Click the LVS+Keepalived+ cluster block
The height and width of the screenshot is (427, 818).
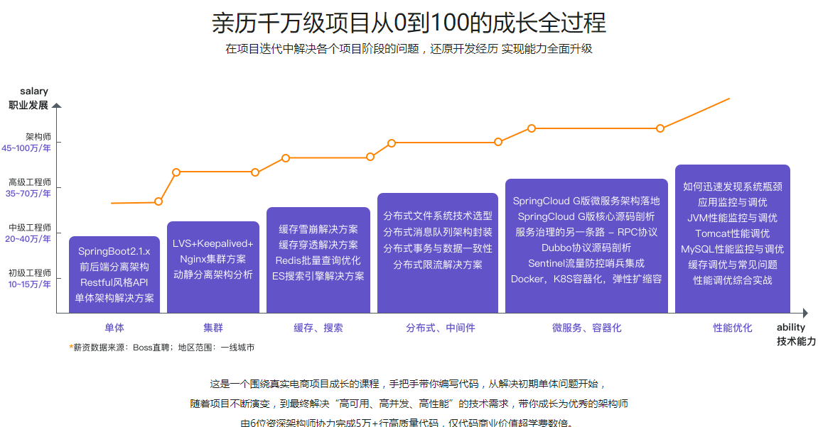pos(212,267)
